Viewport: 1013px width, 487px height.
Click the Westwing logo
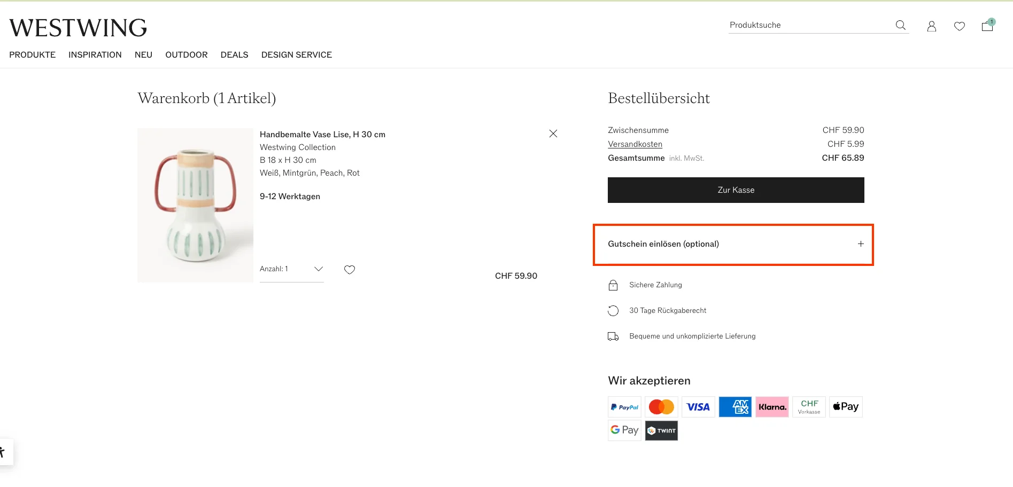(78, 28)
